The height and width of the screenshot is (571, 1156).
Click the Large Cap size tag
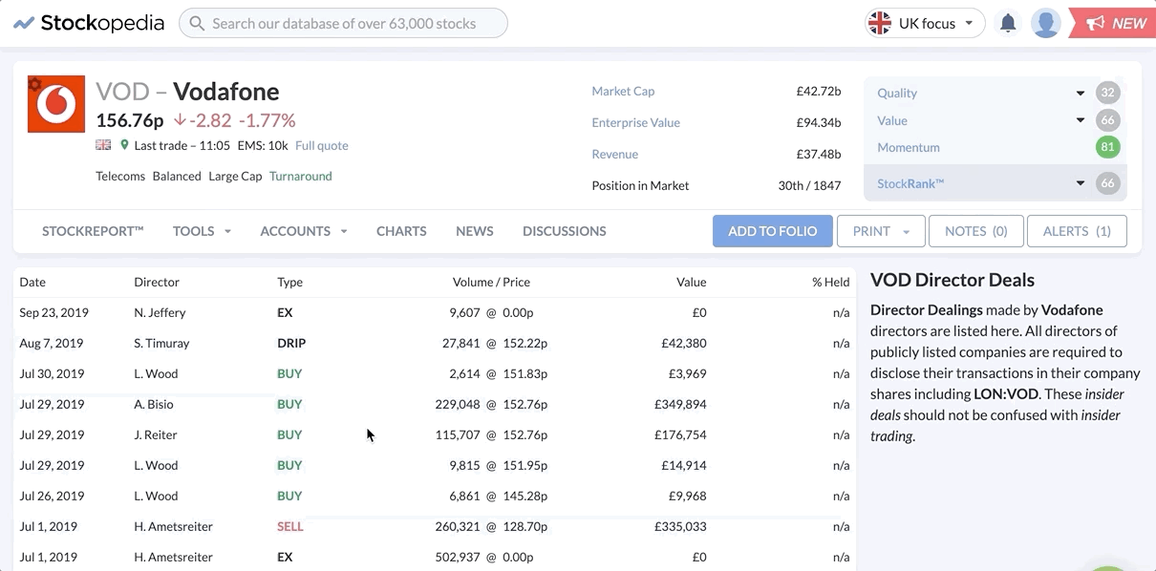click(x=236, y=176)
